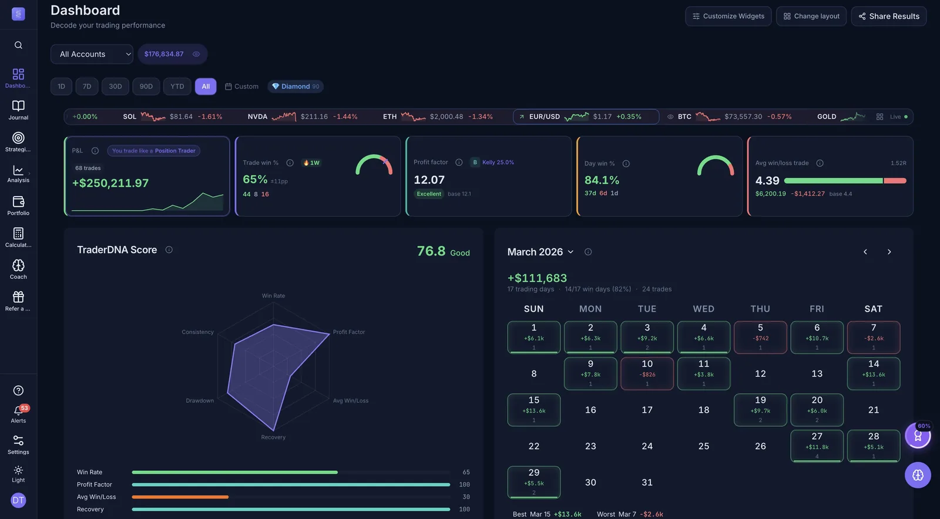Open Alerts with 53 badge
This screenshot has width=940, height=519.
click(x=18, y=413)
